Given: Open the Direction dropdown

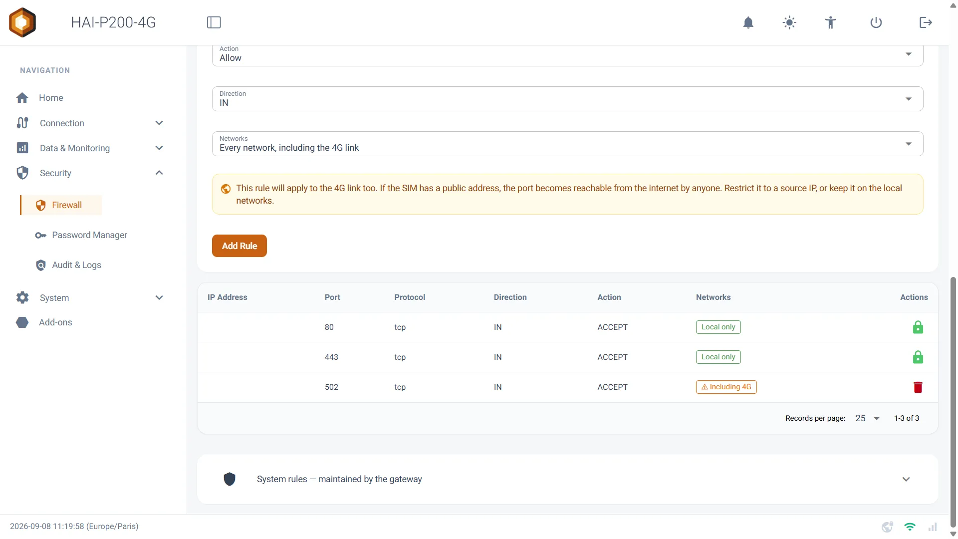Looking at the screenshot, I should 567,99.
